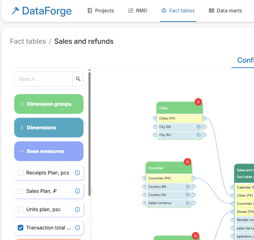The image size is (254, 240).
Task: Check the Sales Plan checkbox
Action: coord(21,191)
